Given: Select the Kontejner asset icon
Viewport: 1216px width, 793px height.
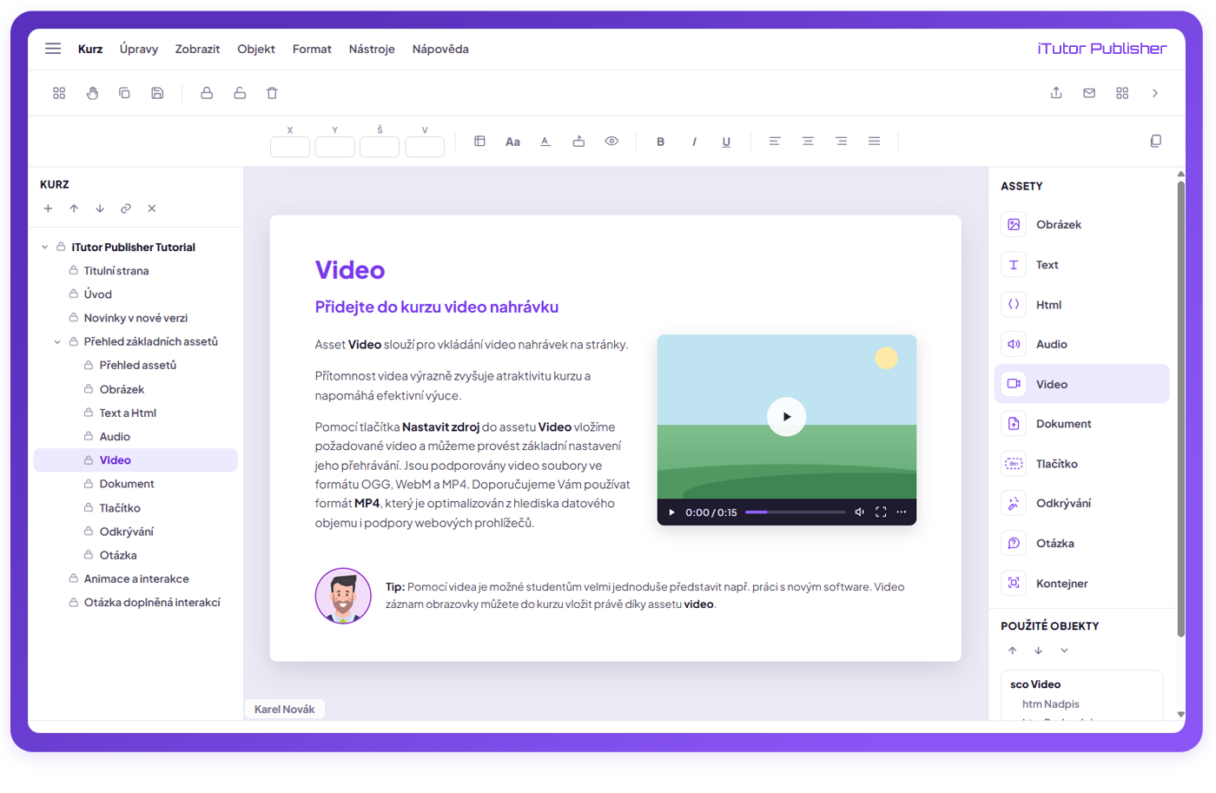Looking at the screenshot, I should point(1014,584).
